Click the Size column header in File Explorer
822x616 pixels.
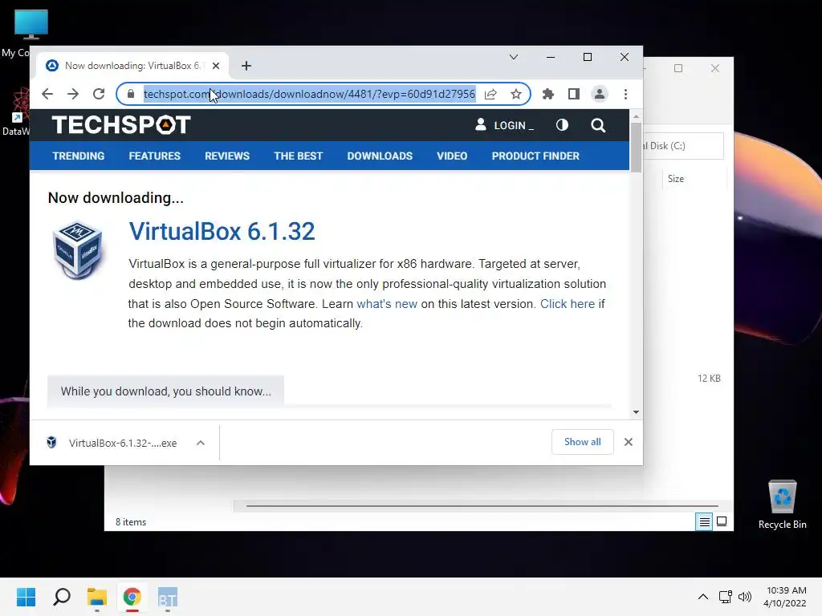tap(676, 179)
